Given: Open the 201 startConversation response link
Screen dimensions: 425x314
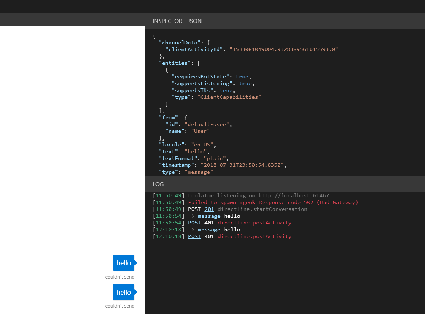Looking at the screenshot, I should pyautogui.click(x=209, y=209).
